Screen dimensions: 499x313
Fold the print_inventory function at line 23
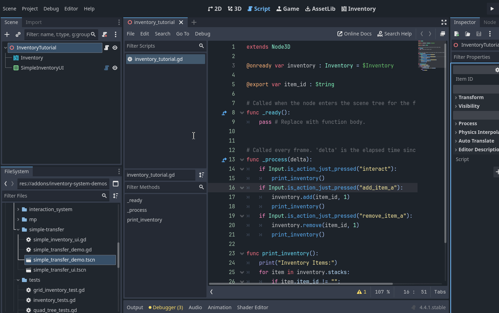coord(242,254)
